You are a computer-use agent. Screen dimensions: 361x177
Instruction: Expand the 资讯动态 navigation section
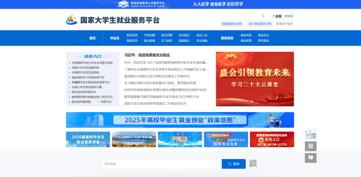click(227, 38)
